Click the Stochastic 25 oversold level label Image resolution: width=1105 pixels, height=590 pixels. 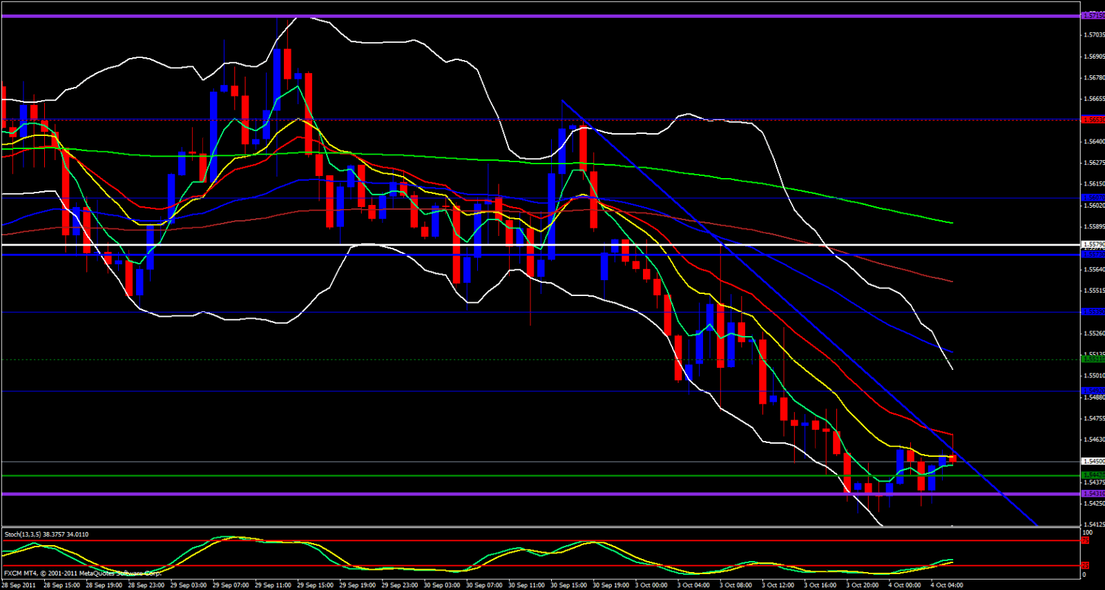pos(1086,565)
